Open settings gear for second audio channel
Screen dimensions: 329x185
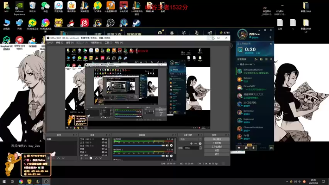point(171,156)
